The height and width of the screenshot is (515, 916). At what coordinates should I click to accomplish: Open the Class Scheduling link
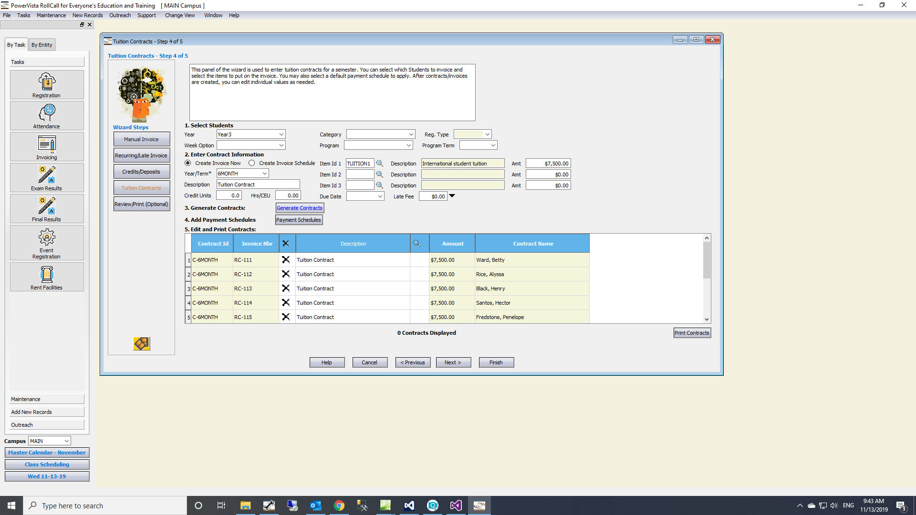pyautogui.click(x=47, y=464)
